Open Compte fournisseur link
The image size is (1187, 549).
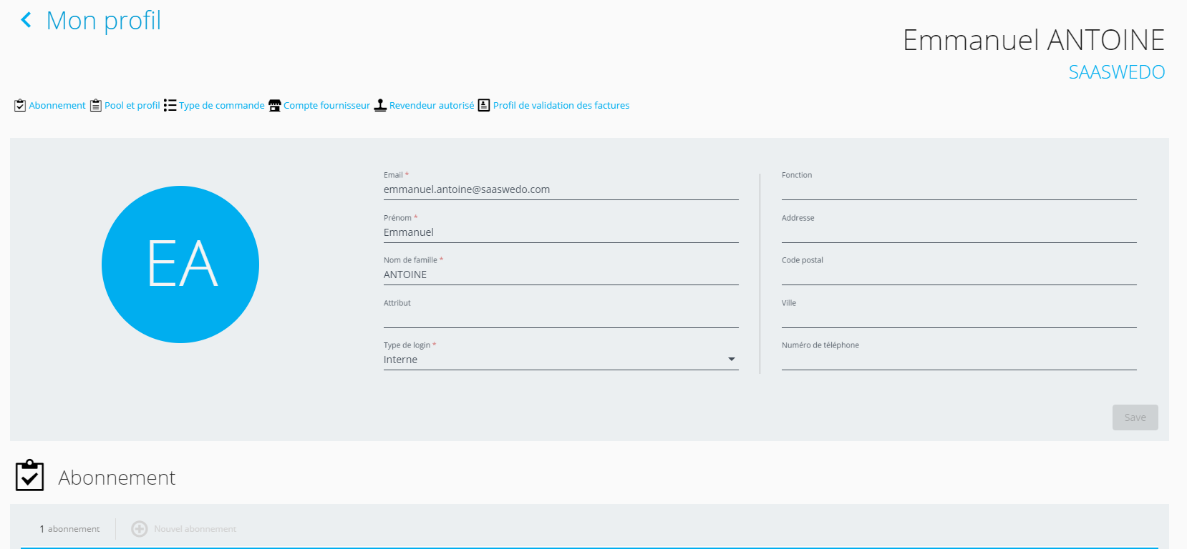click(326, 105)
